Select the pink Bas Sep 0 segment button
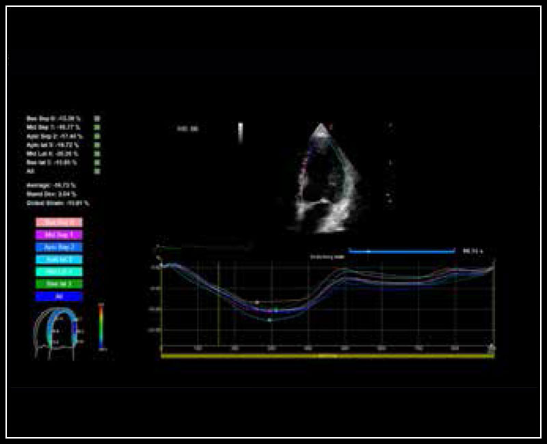 [x=59, y=222]
